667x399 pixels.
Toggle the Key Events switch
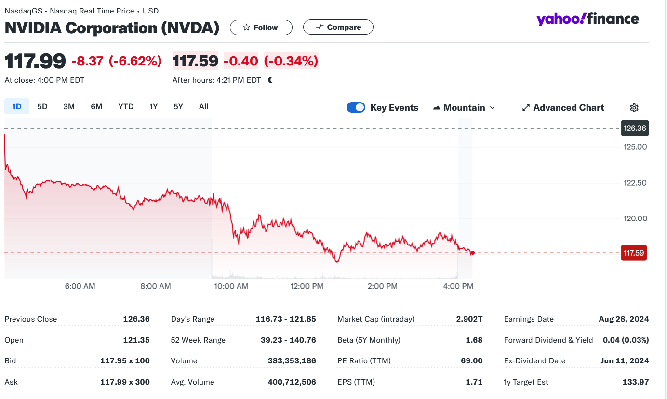[356, 108]
